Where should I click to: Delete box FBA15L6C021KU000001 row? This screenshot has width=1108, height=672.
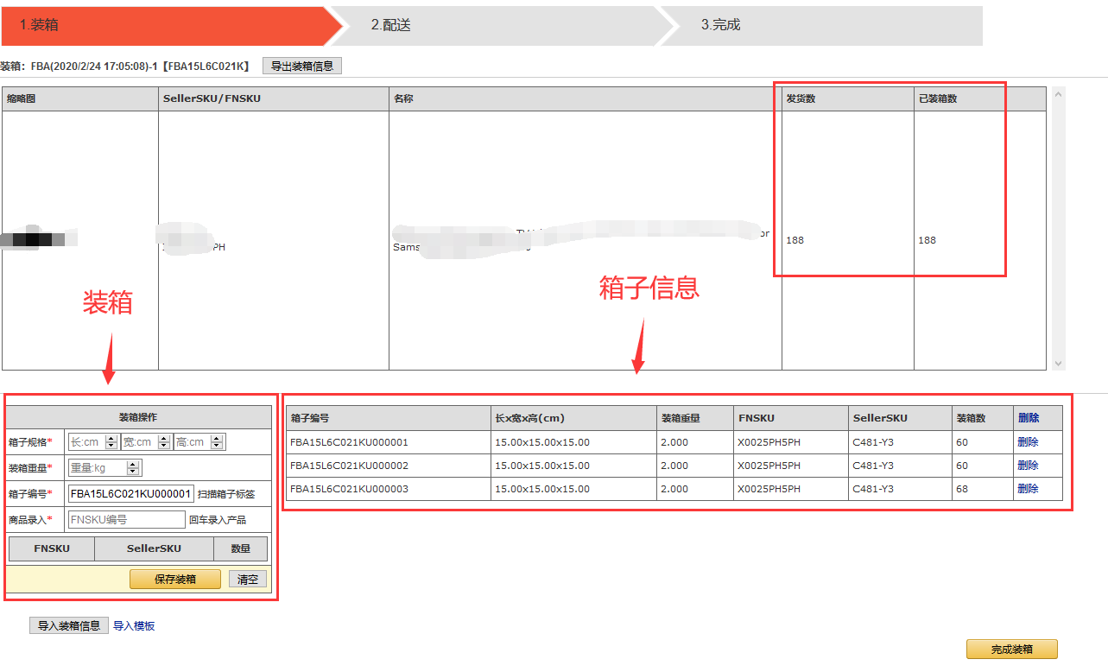pos(1028,442)
